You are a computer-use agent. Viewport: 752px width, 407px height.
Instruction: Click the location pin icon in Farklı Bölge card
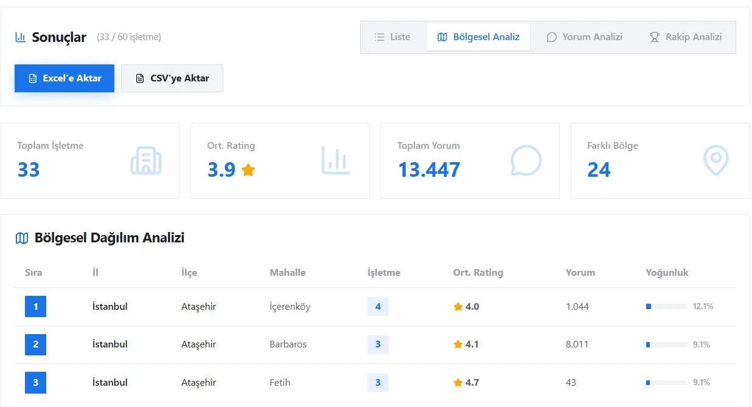point(715,161)
